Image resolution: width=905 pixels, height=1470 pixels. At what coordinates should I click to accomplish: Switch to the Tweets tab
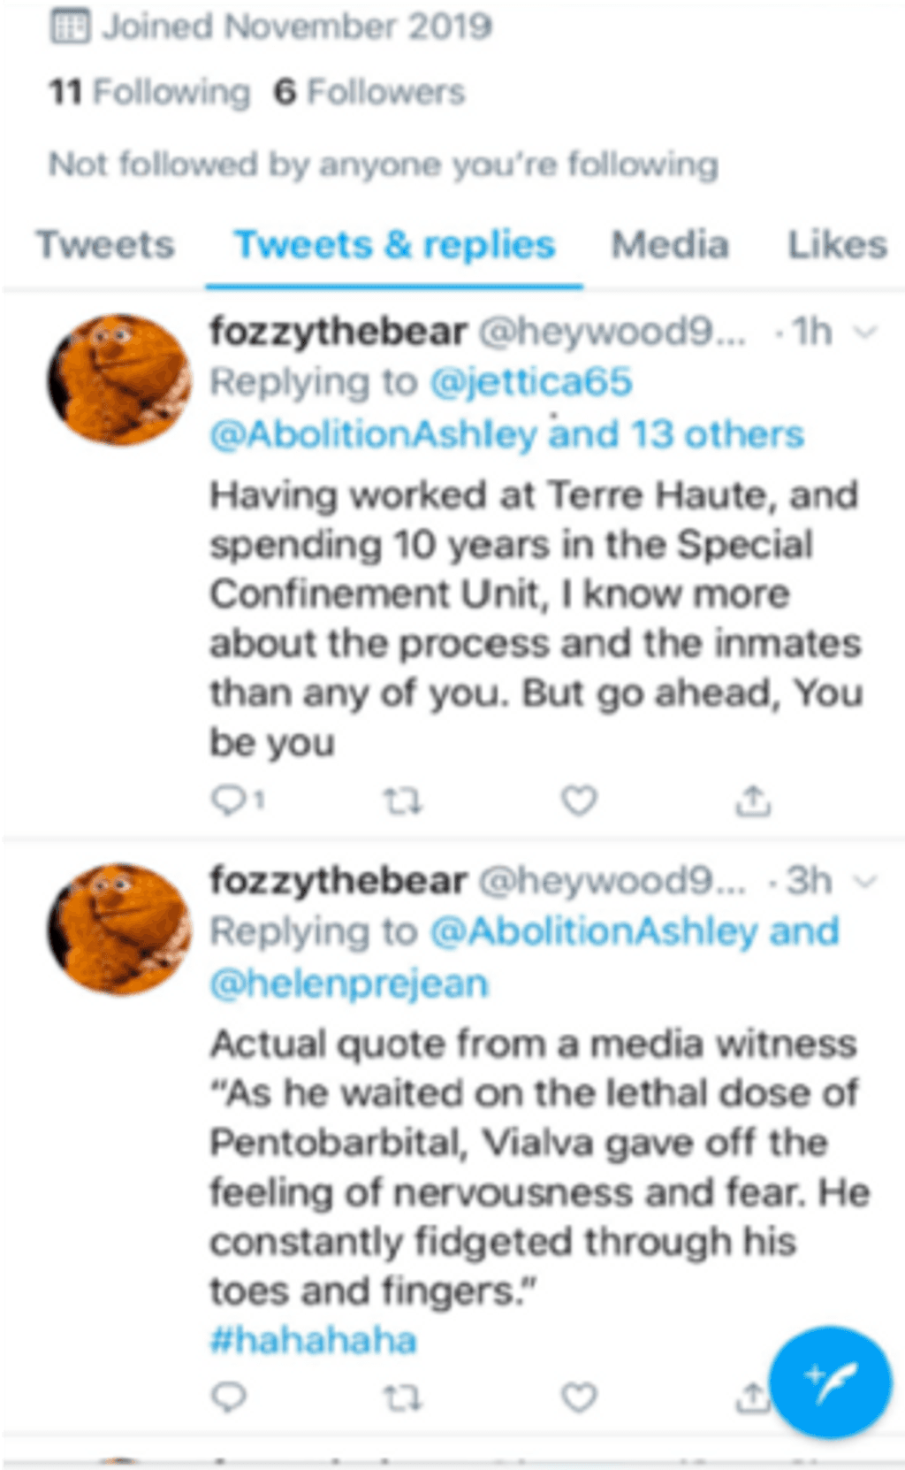[x=105, y=245]
